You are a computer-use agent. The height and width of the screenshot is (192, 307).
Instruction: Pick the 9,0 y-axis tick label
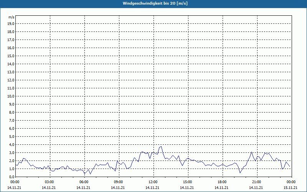[x=12, y=104]
